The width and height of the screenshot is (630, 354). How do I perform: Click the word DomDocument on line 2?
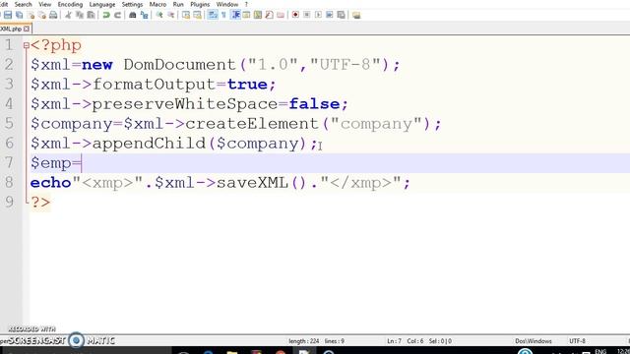(179, 65)
